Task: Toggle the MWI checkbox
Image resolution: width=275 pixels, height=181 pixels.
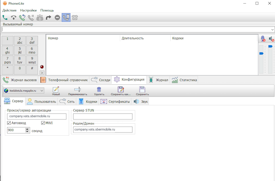Action: (x=43, y=123)
